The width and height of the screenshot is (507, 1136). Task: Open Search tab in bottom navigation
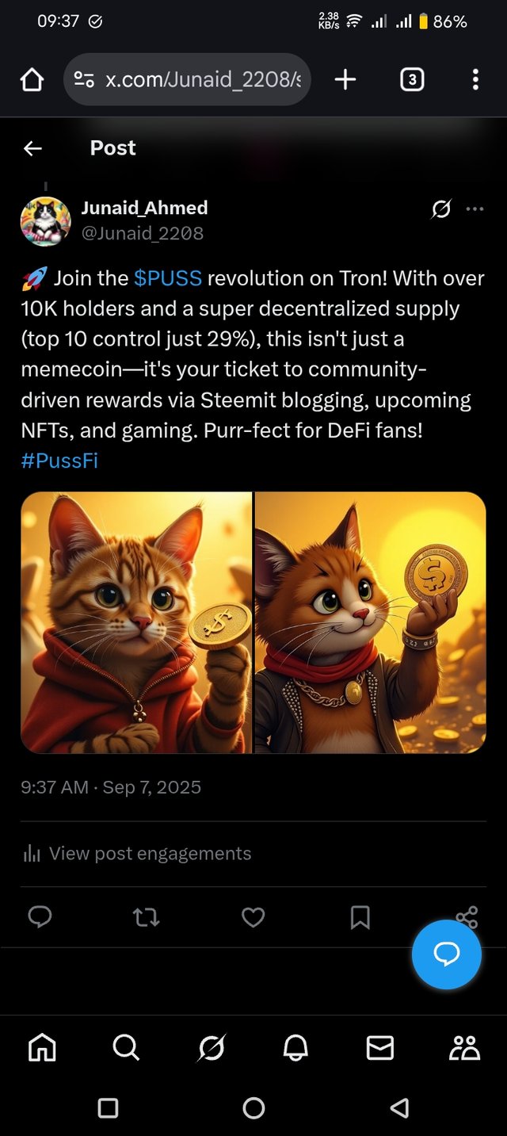pyautogui.click(x=126, y=1048)
